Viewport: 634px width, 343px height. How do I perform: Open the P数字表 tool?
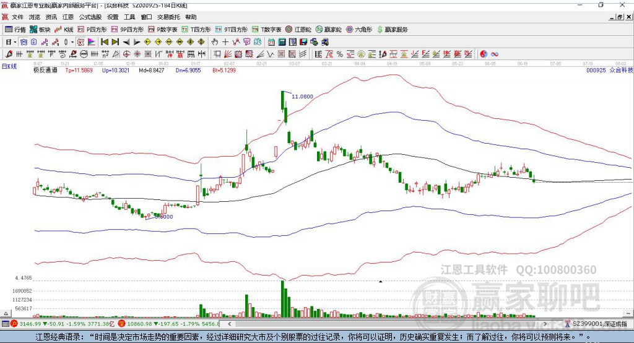pos(163,30)
